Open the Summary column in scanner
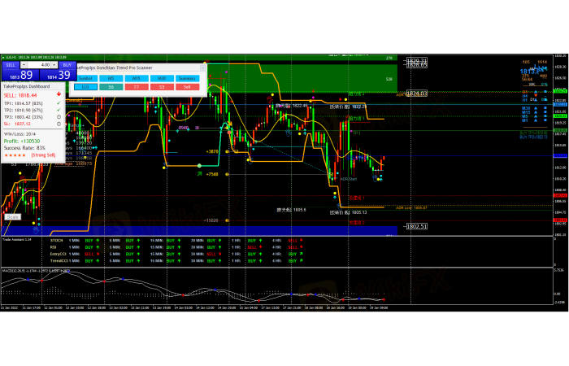Image resolution: width=569 pixels, height=366 pixels. [187, 79]
